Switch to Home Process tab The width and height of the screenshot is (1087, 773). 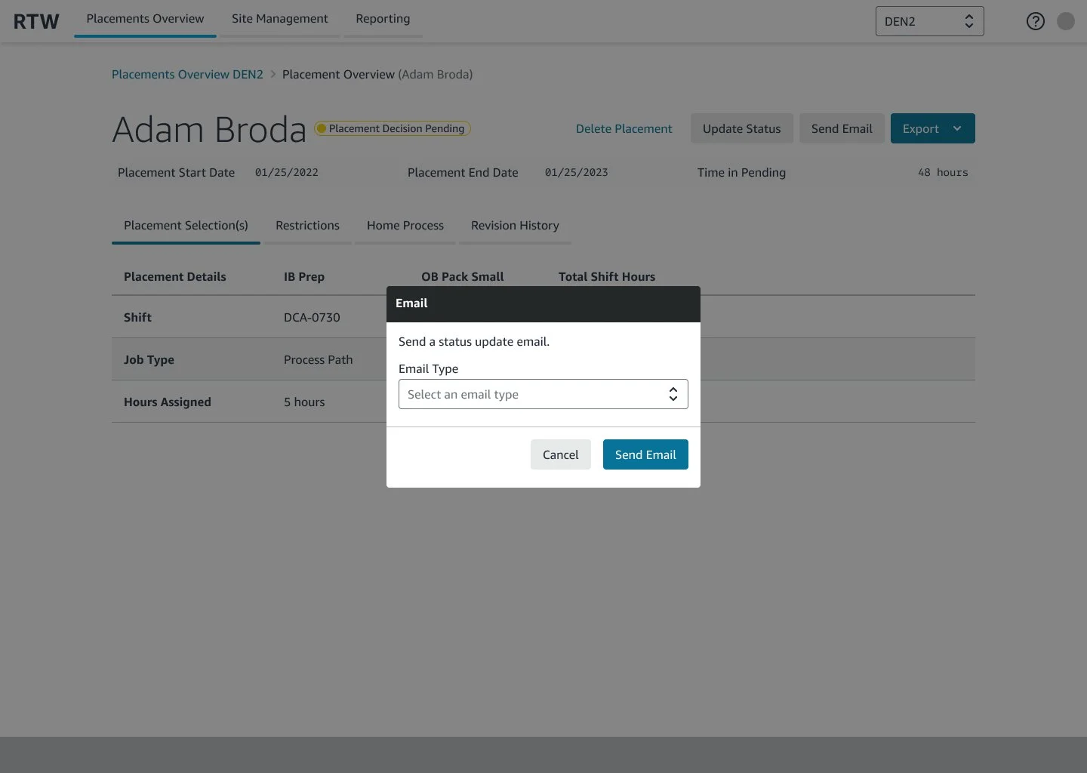click(405, 226)
